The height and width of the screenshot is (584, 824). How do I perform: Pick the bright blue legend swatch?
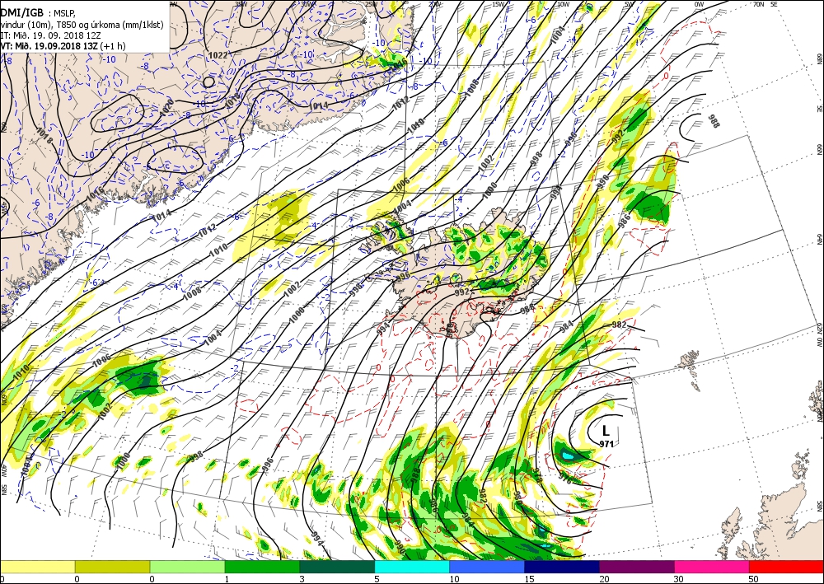pyautogui.click(x=487, y=567)
